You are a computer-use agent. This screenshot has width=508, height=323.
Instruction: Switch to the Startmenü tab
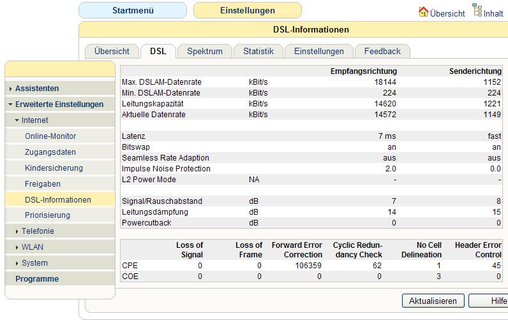tap(133, 10)
